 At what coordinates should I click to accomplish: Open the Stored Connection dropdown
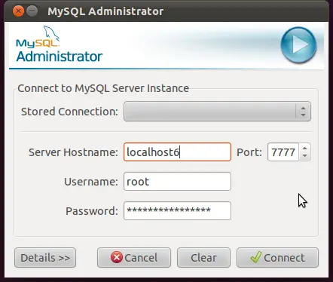[217, 111]
